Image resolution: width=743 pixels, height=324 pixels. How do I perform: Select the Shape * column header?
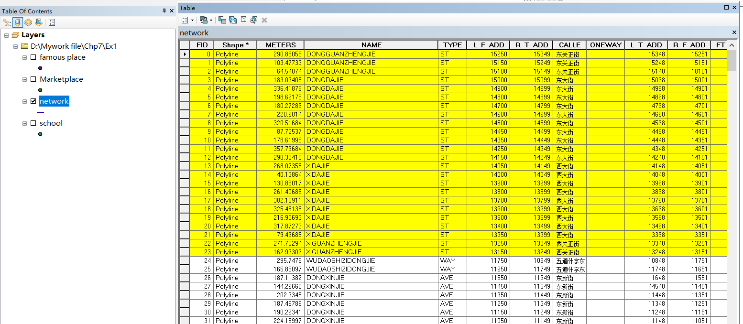coord(235,45)
